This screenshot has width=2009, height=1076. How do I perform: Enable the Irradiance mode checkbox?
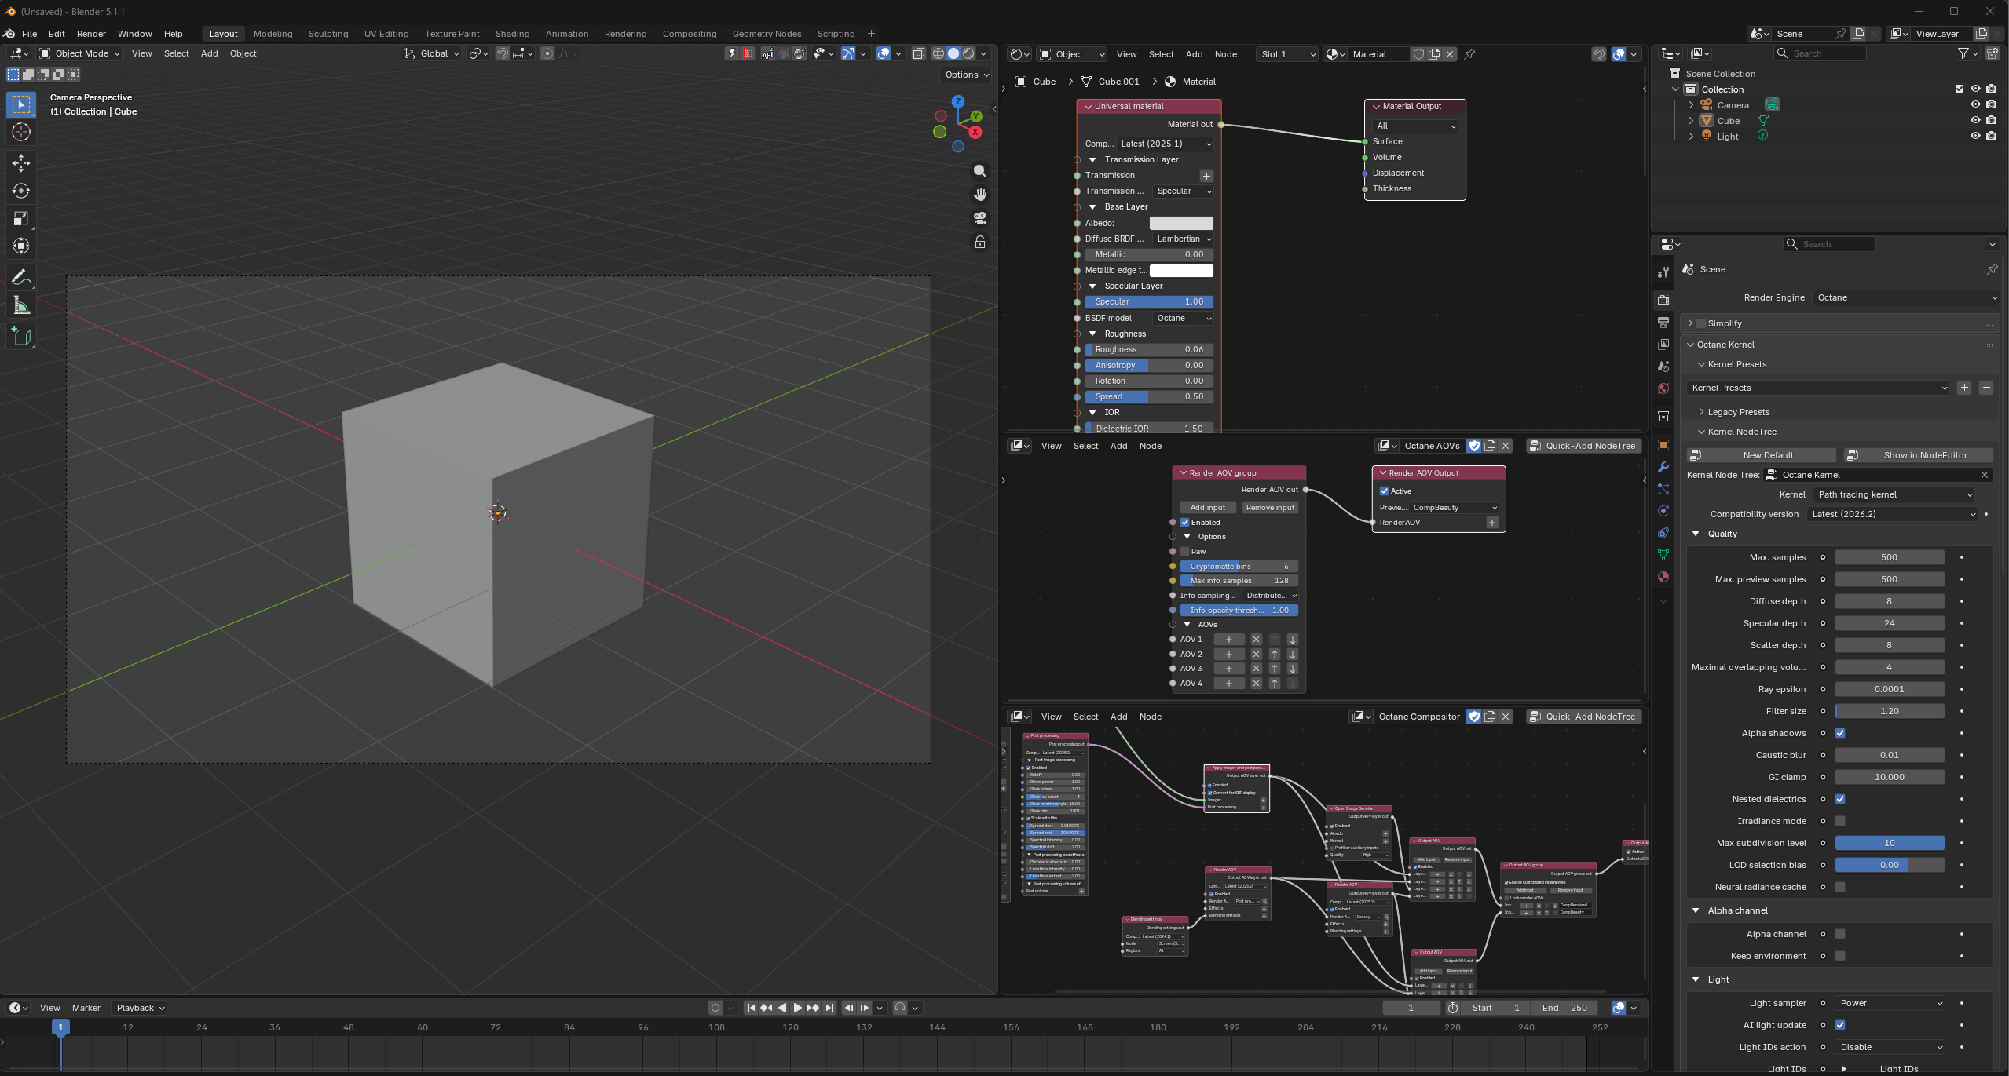coord(1840,821)
